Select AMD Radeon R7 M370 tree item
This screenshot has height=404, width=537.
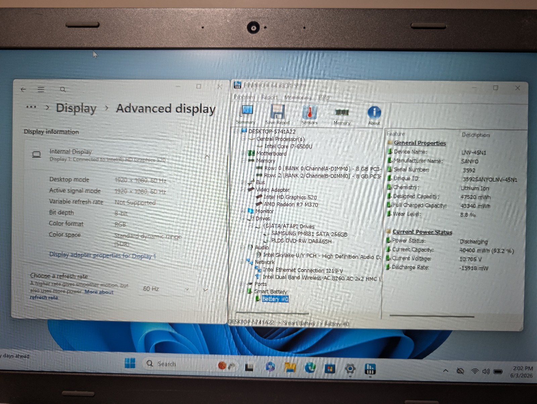[x=291, y=204]
